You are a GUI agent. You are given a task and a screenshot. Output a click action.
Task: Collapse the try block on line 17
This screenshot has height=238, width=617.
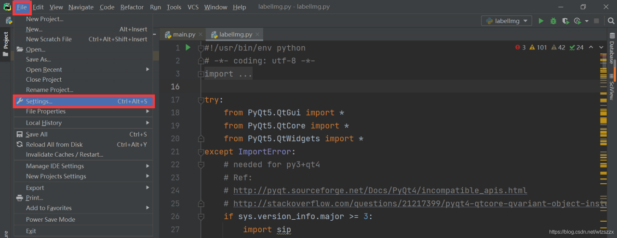(x=201, y=100)
